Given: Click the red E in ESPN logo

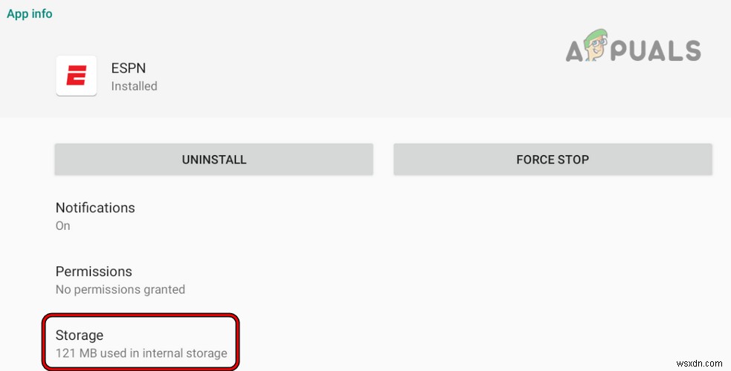Looking at the screenshot, I should 77,76.
